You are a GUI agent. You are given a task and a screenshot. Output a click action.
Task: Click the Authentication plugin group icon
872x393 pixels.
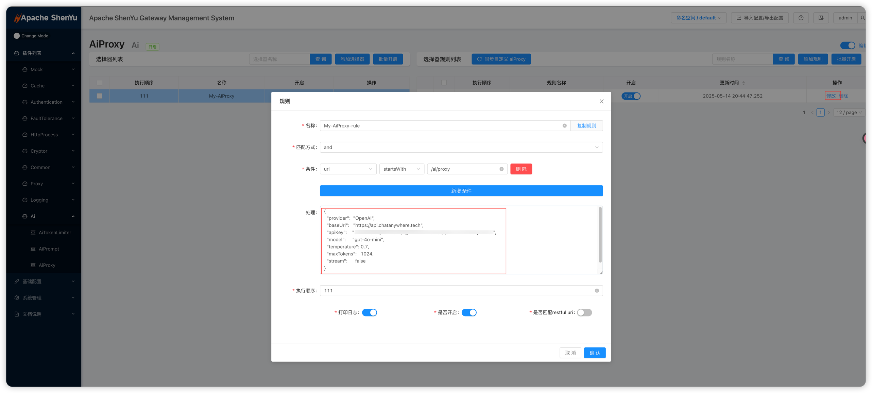(x=25, y=102)
